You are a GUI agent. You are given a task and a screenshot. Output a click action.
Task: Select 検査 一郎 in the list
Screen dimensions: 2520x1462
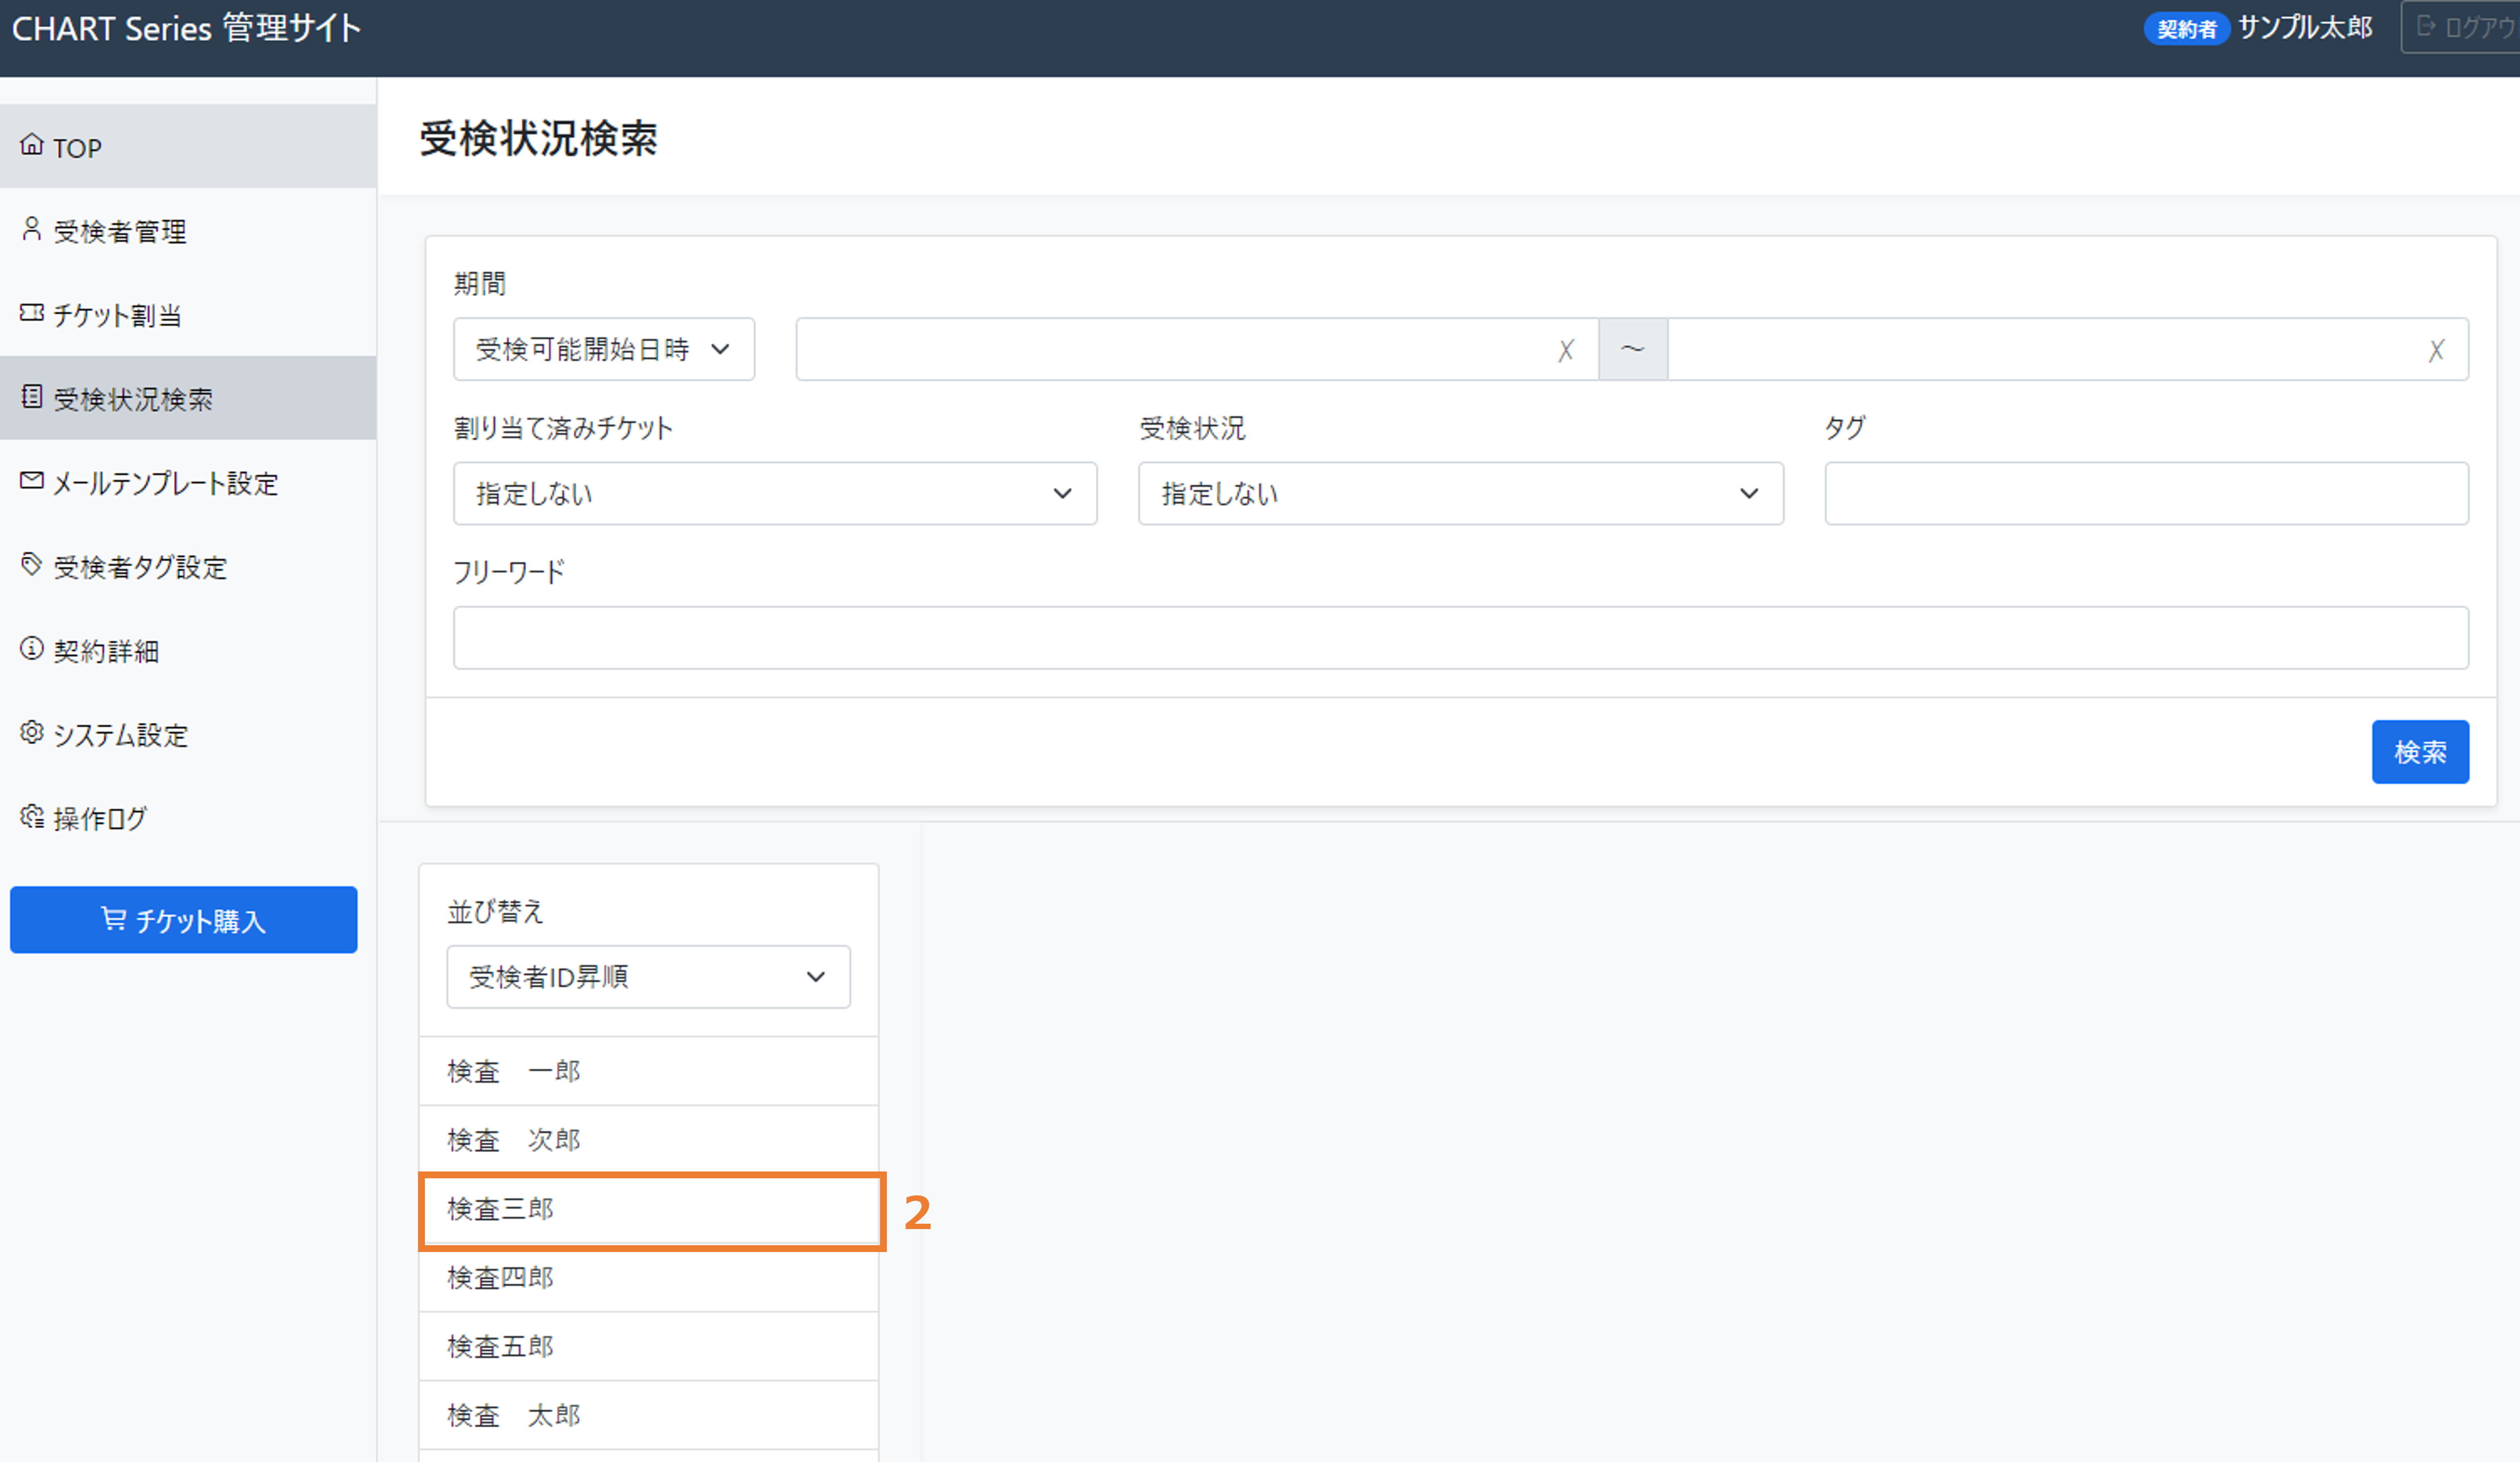648,1071
